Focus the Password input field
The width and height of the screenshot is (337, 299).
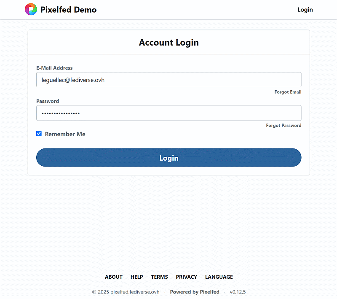(x=168, y=113)
